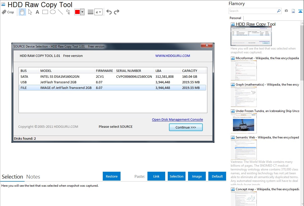The image size is (304, 206).
Task: Open the WWW.HDDGURU.COM link
Action: click(x=173, y=56)
